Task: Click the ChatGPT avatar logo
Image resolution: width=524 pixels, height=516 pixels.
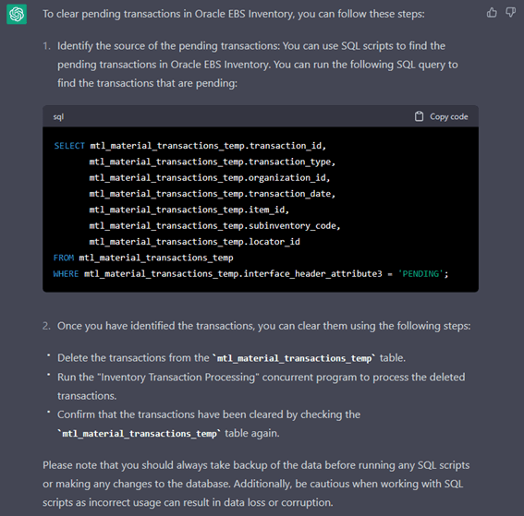Action: 17,15
